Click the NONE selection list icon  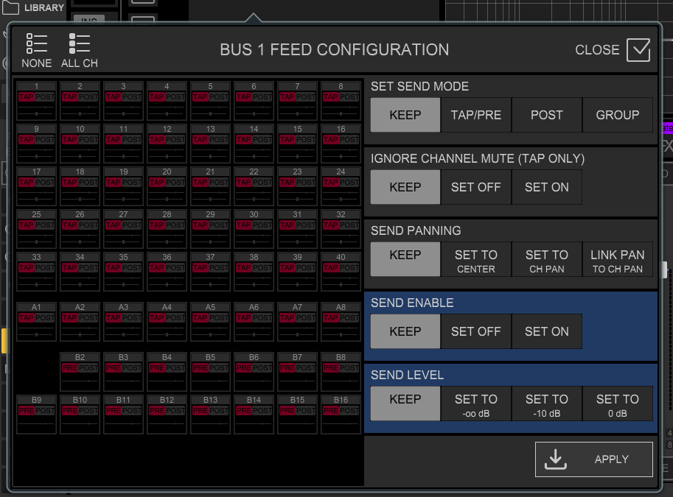pos(36,43)
